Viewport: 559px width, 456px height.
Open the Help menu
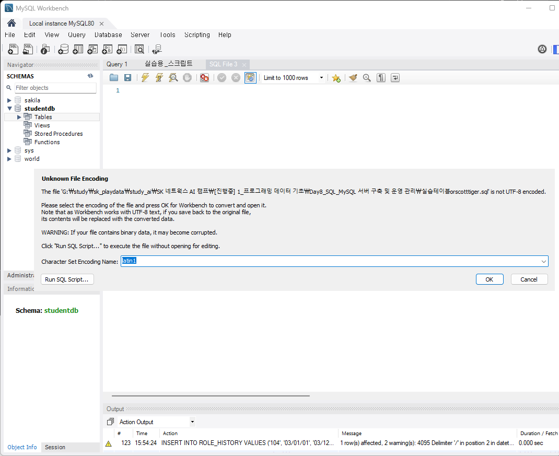click(225, 34)
